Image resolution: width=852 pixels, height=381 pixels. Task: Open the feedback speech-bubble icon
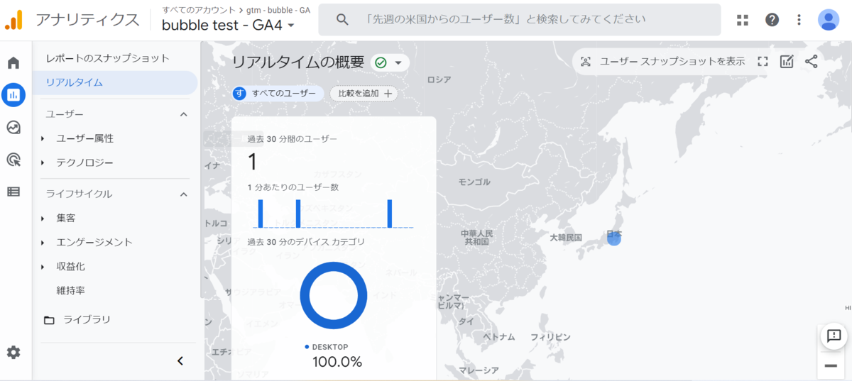[x=834, y=336]
